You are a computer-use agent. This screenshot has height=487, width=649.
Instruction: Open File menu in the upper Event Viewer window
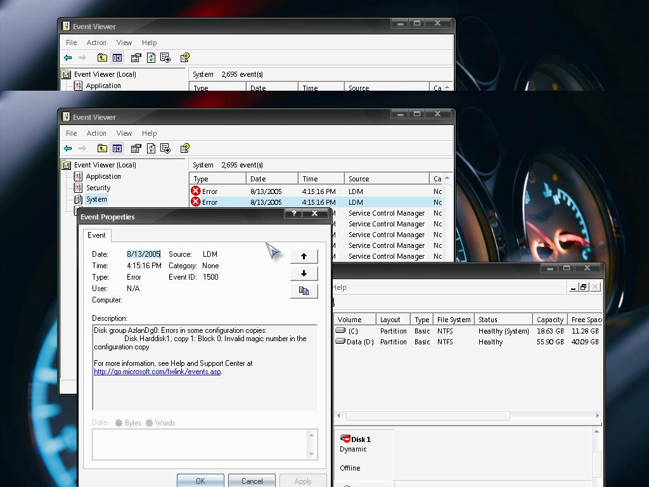[x=71, y=42]
